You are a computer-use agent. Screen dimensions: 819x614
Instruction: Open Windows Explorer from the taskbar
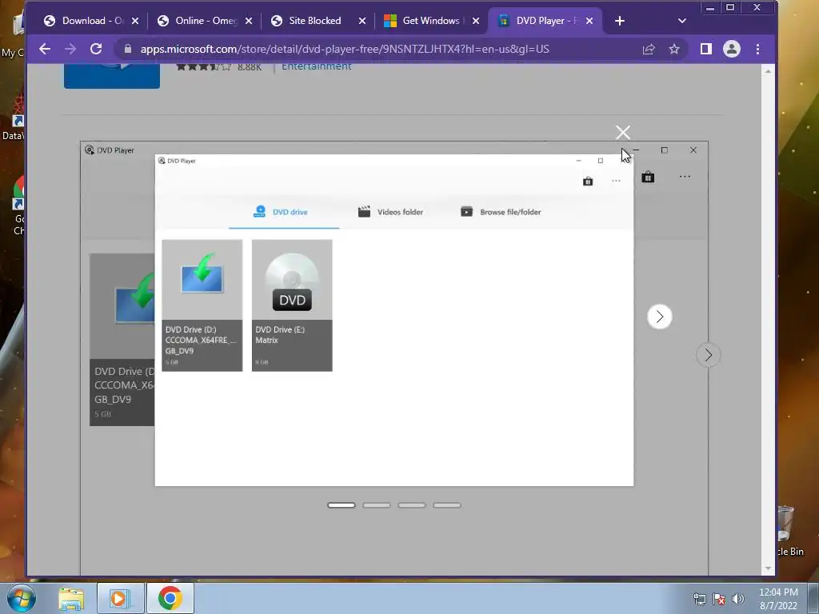[x=71, y=598]
